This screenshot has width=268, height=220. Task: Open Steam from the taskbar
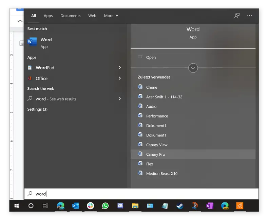[x=180, y=206]
